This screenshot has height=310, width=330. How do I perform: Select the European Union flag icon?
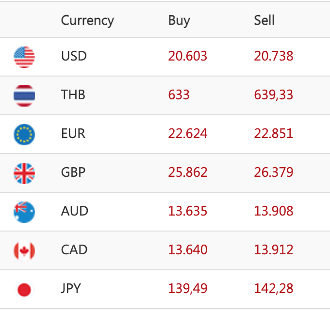(x=24, y=134)
